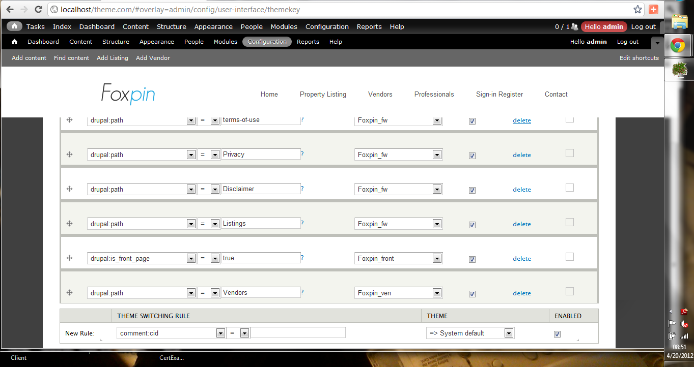Open the Tasks admin menu
Image resolution: width=694 pixels, height=367 pixels.
[x=36, y=26]
